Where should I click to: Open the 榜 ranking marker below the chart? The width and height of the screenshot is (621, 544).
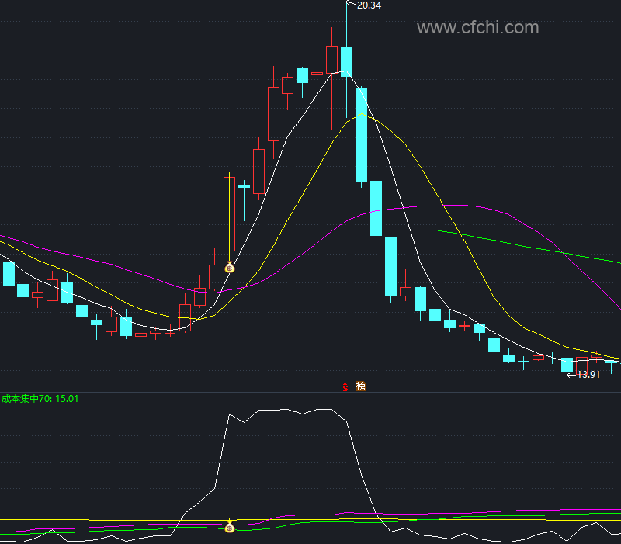[x=360, y=386]
